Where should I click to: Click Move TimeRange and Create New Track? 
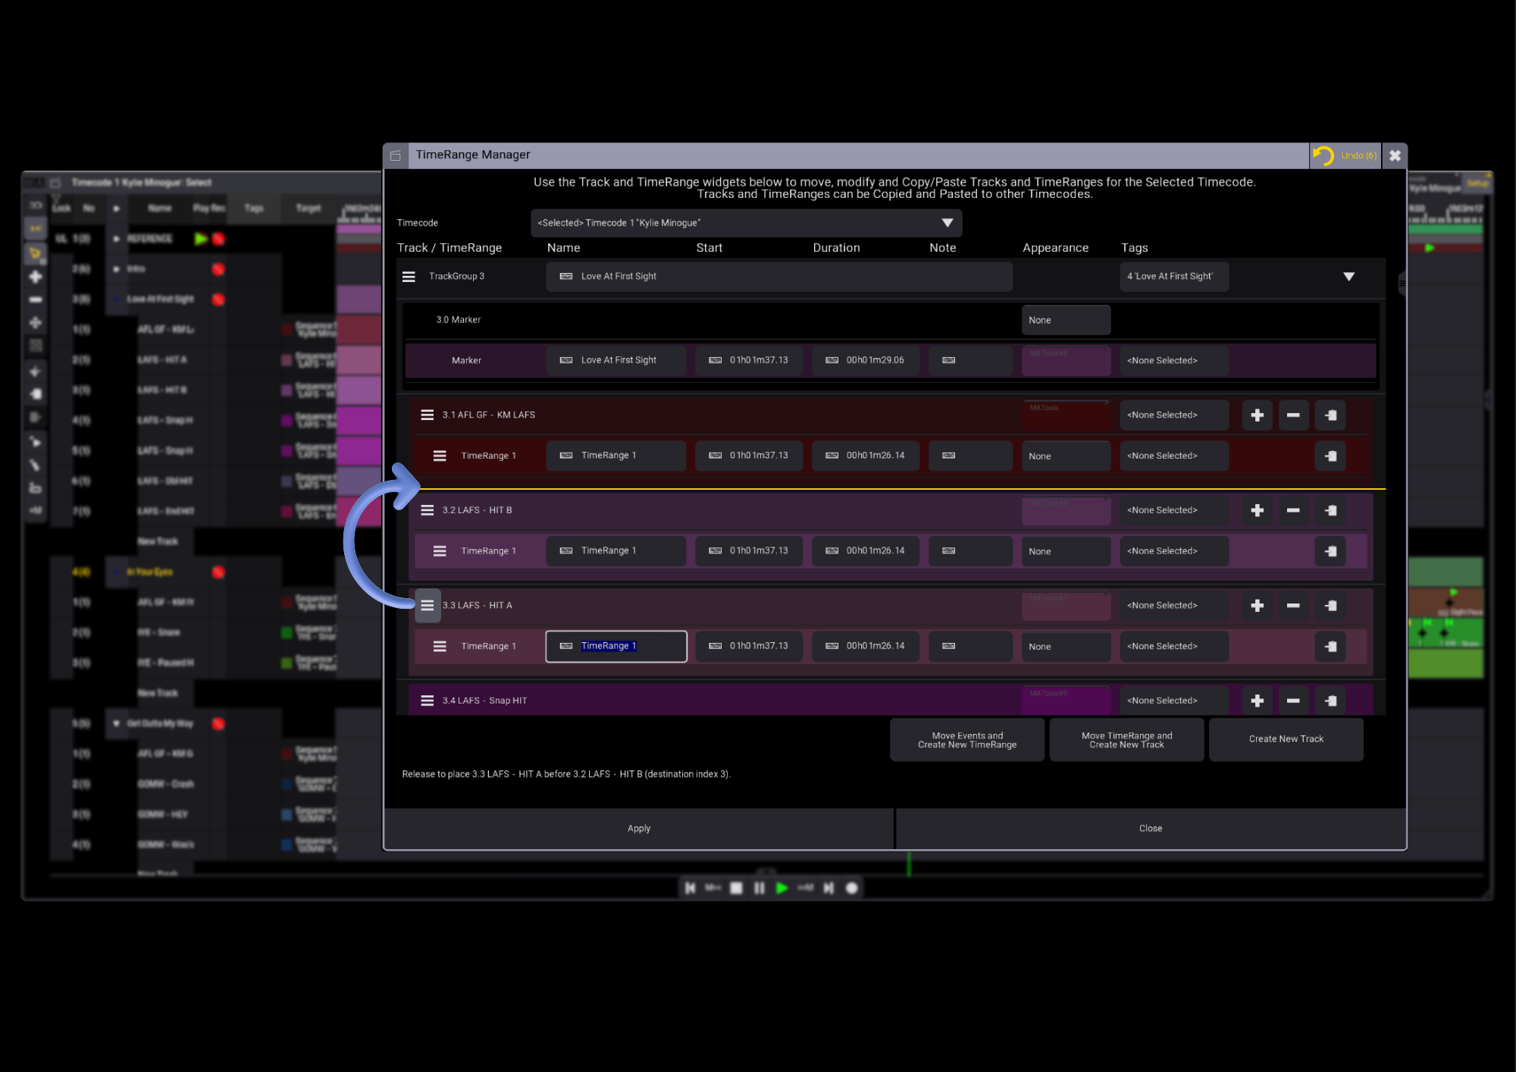point(1126,740)
